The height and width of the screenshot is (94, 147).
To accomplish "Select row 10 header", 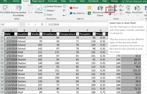I will click(x=2, y=67).
